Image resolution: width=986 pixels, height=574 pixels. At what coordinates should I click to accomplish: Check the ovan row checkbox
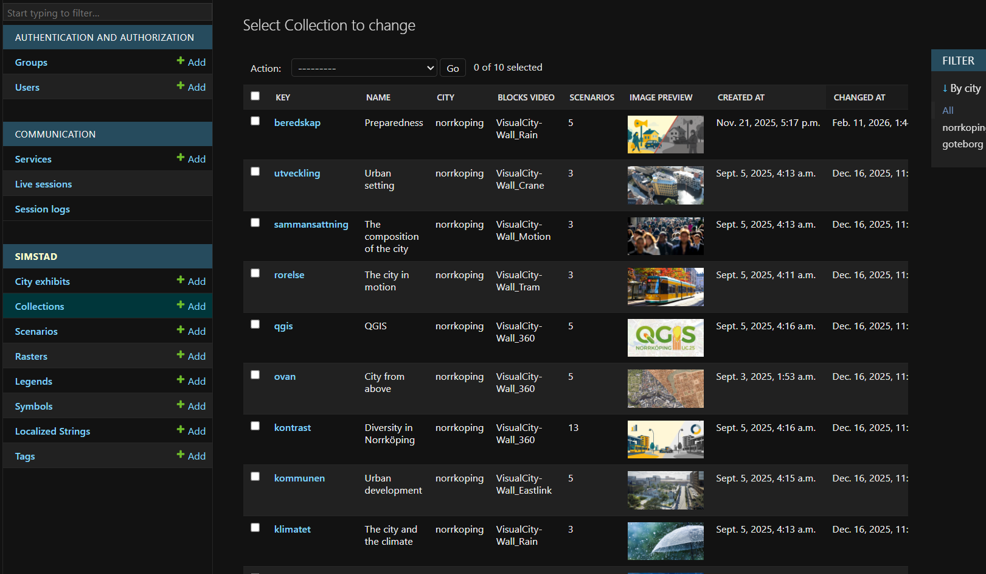pyautogui.click(x=255, y=375)
